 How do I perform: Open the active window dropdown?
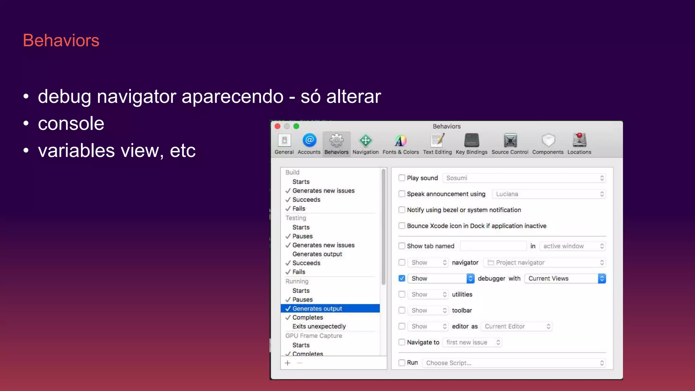coord(573,246)
